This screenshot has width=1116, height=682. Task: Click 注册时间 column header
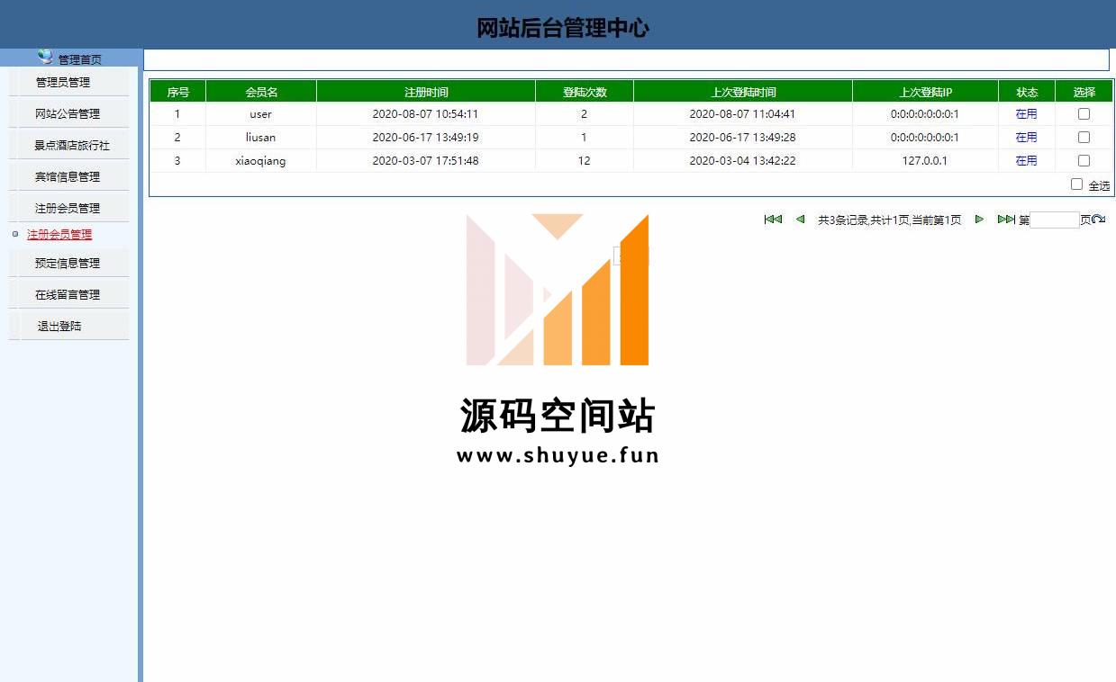[426, 92]
